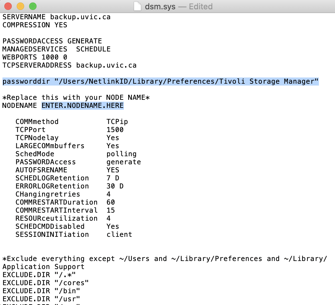
Task: Click the EXCLUDE.DIR "/.*" line
Action: point(39,275)
